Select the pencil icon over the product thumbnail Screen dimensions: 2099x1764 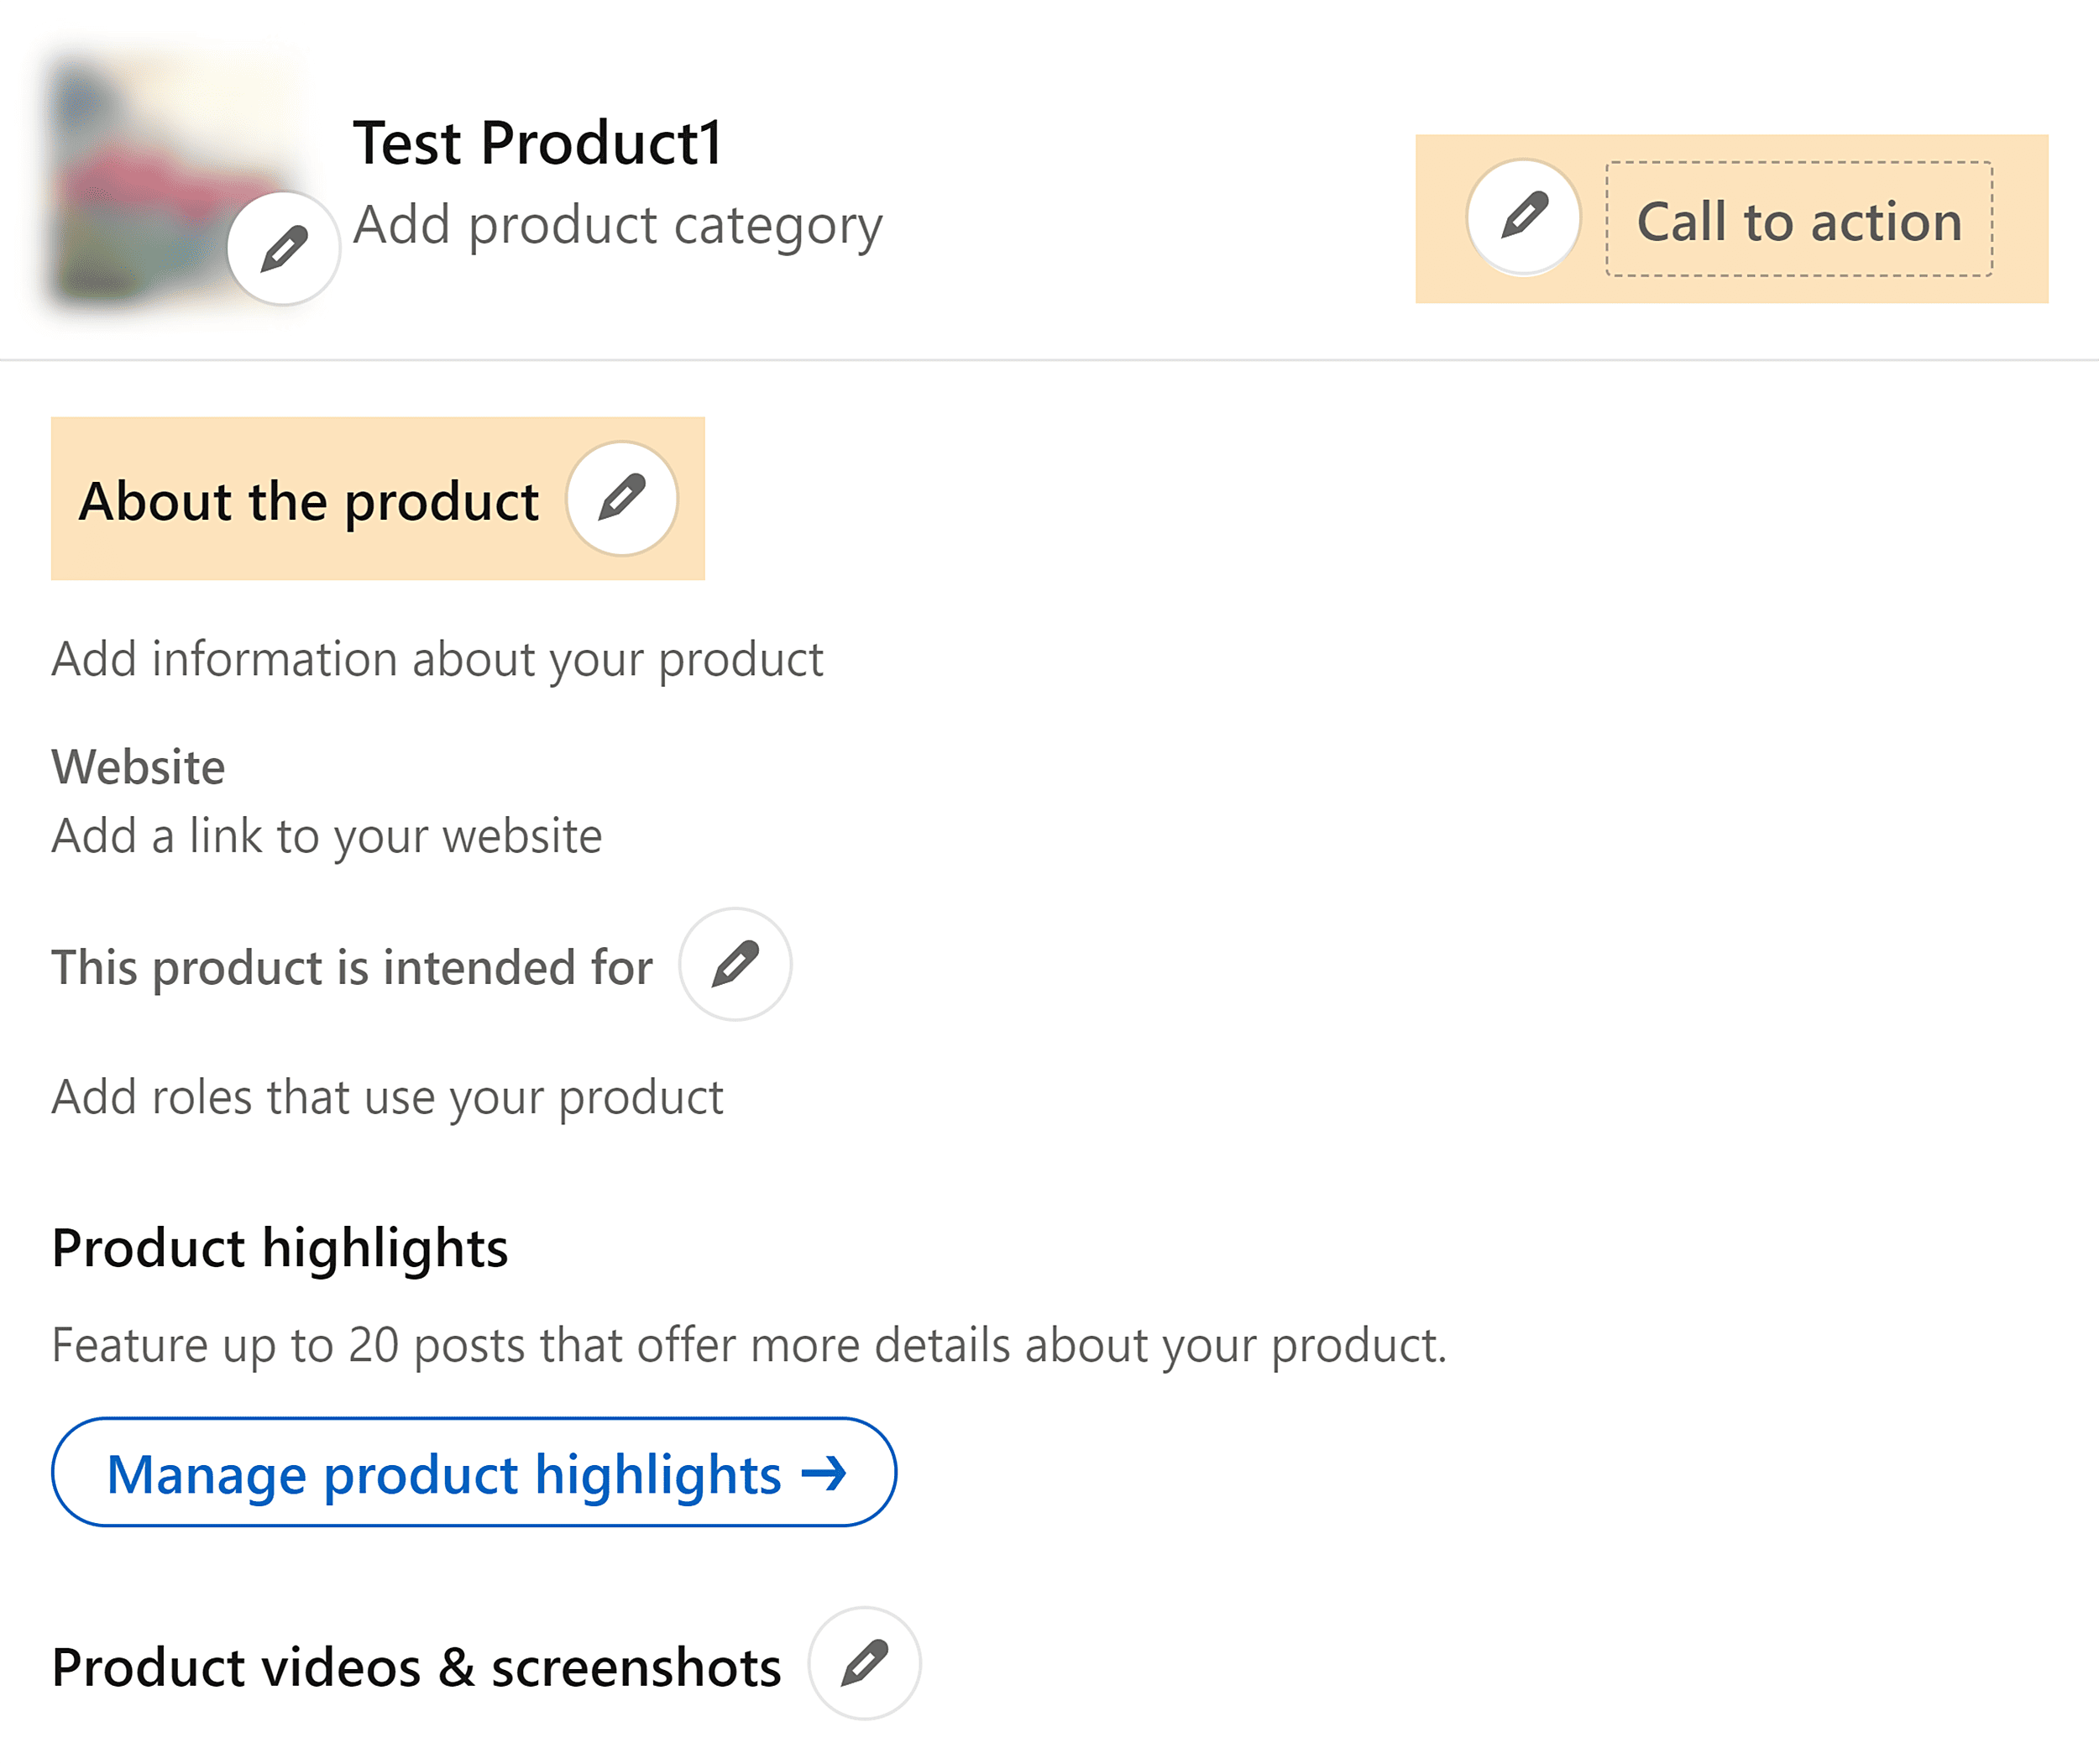(x=283, y=246)
